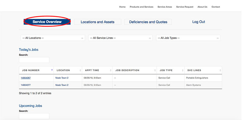Screen dimensions: 242x120
Task: Sort by Svc Lines column arrows
Action: pos(220,70)
